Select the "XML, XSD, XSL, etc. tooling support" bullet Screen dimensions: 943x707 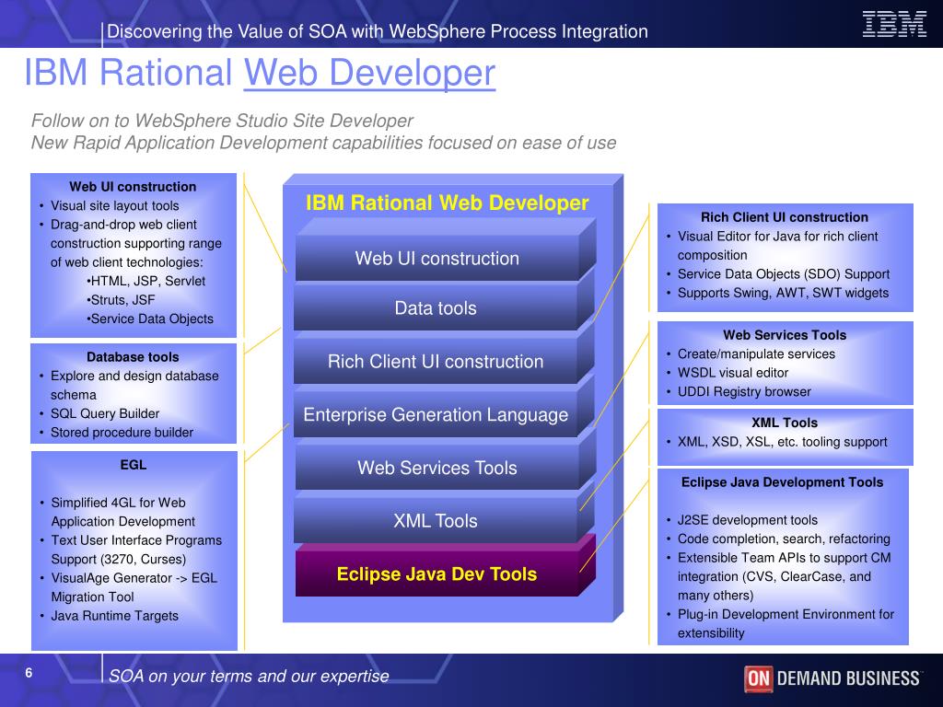(x=783, y=442)
